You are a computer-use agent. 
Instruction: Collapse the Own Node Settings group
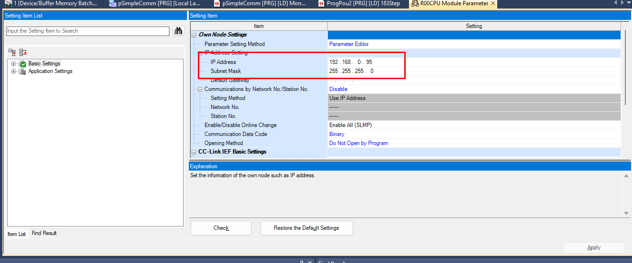[x=194, y=35]
